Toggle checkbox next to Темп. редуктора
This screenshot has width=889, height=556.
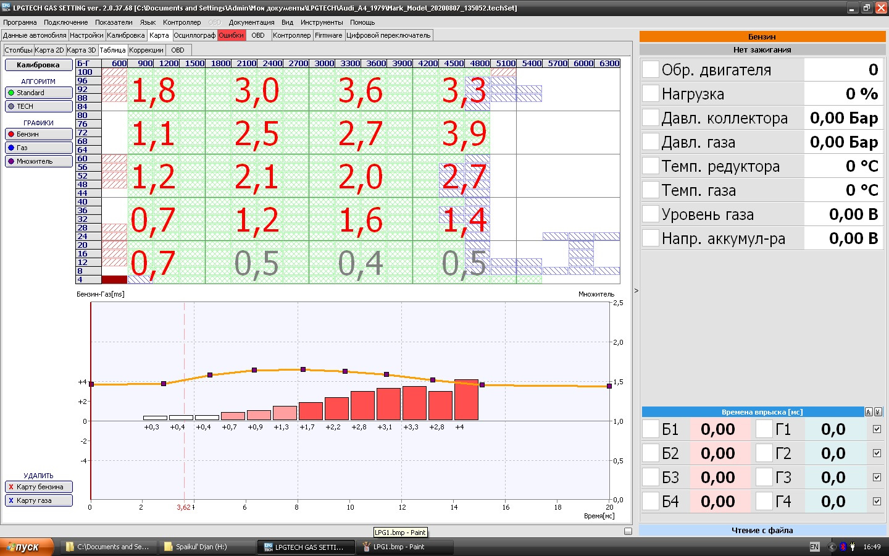click(x=650, y=166)
